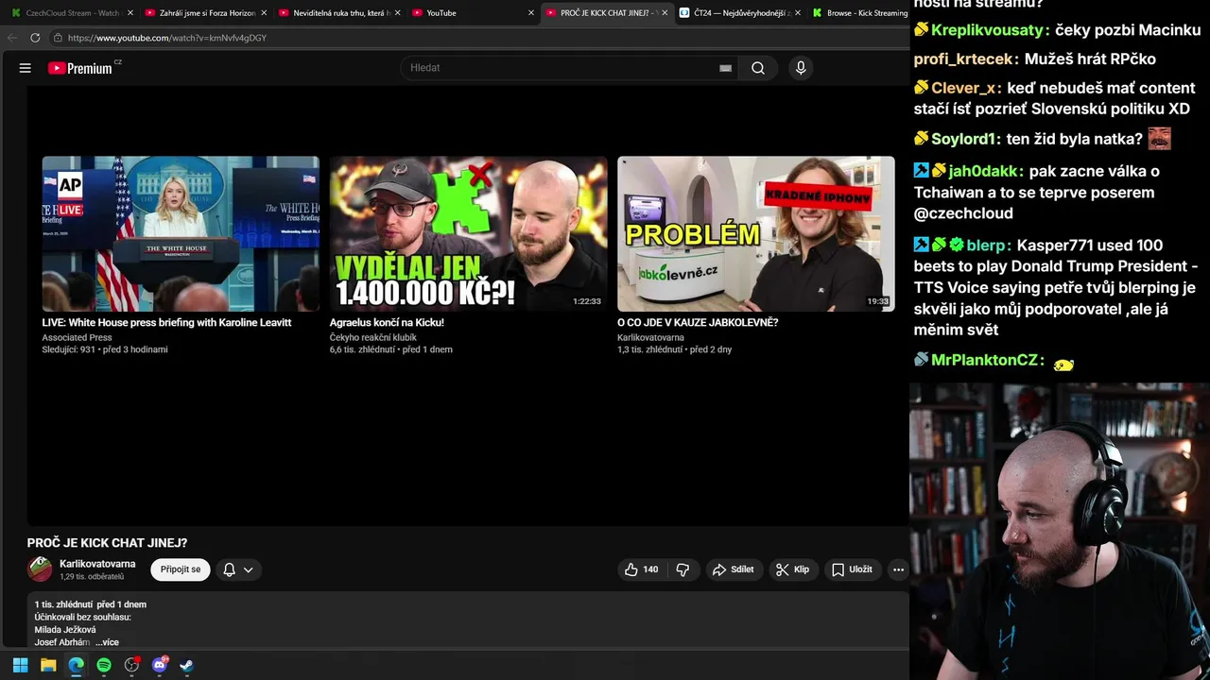
Task: Open White House press briefing thumbnail
Action: click(181, 233)
